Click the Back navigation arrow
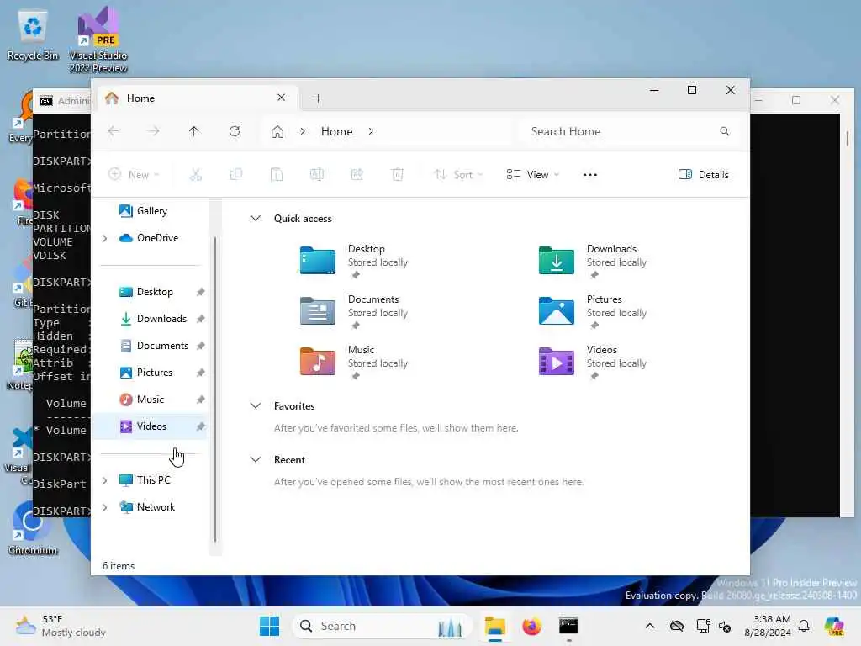This screenshot has height=646, width=861. tap(114, 131)
